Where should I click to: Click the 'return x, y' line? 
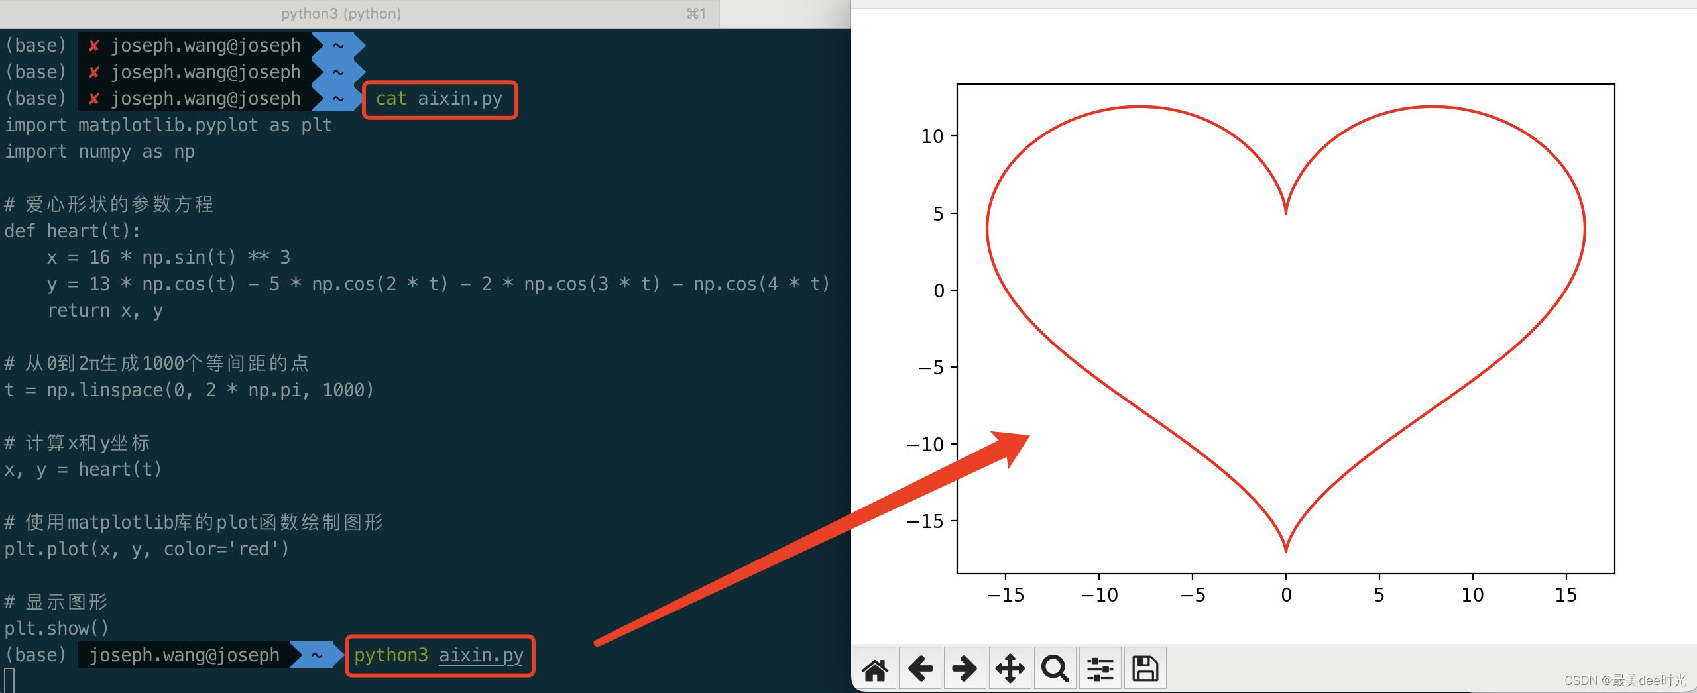105,311
